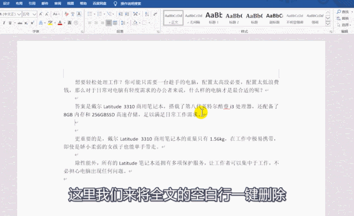Click the subscript icon
The image size is (354, 216).
pyautogui.click(x=26, y=23)
